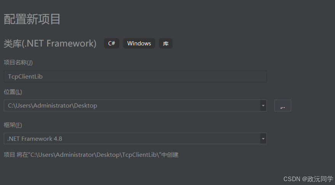This screenshot has width=335, height=185.
Task: Open the .NET Framework 4.8 combo box
Action: point(135,138)
